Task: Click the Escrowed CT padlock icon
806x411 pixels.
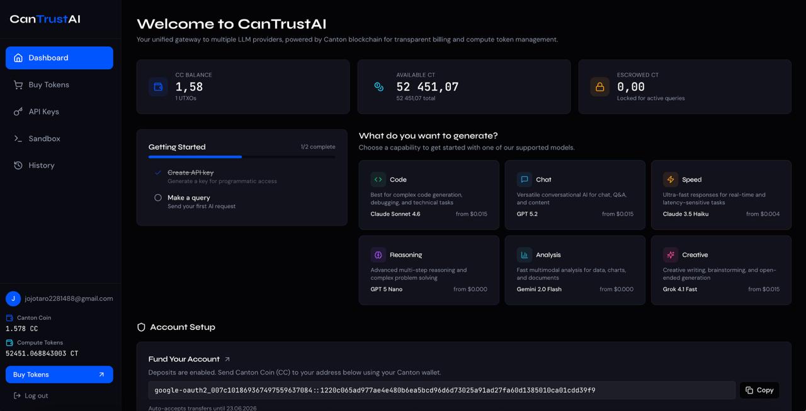Action: point(599,87)
